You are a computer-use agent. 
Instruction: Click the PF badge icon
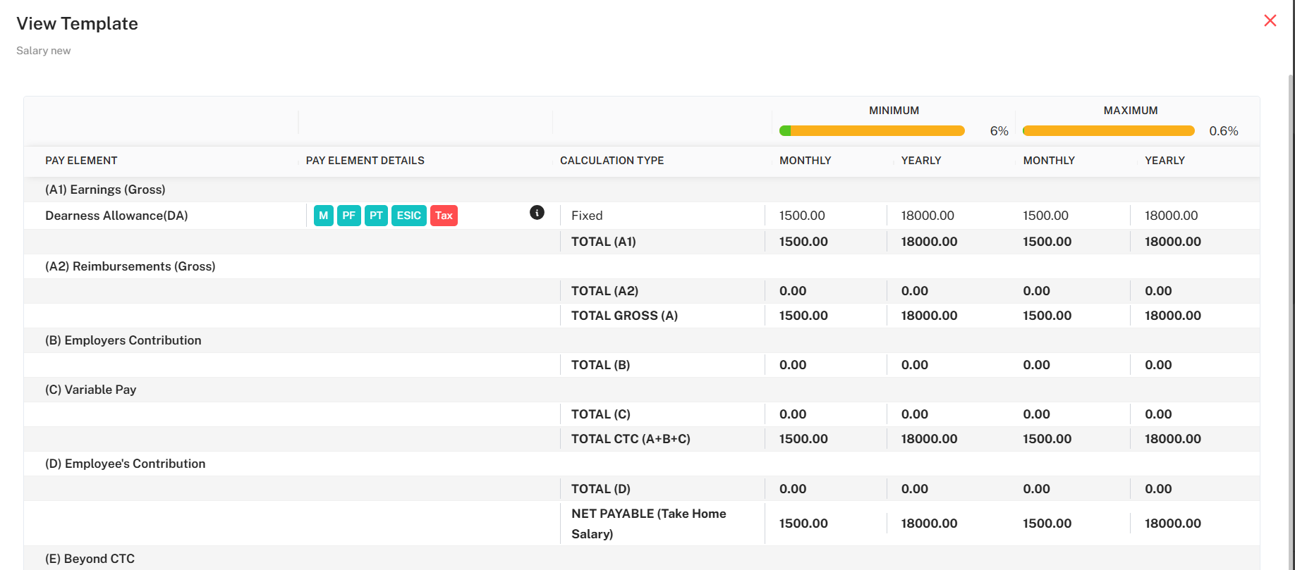tap(348, 216)
